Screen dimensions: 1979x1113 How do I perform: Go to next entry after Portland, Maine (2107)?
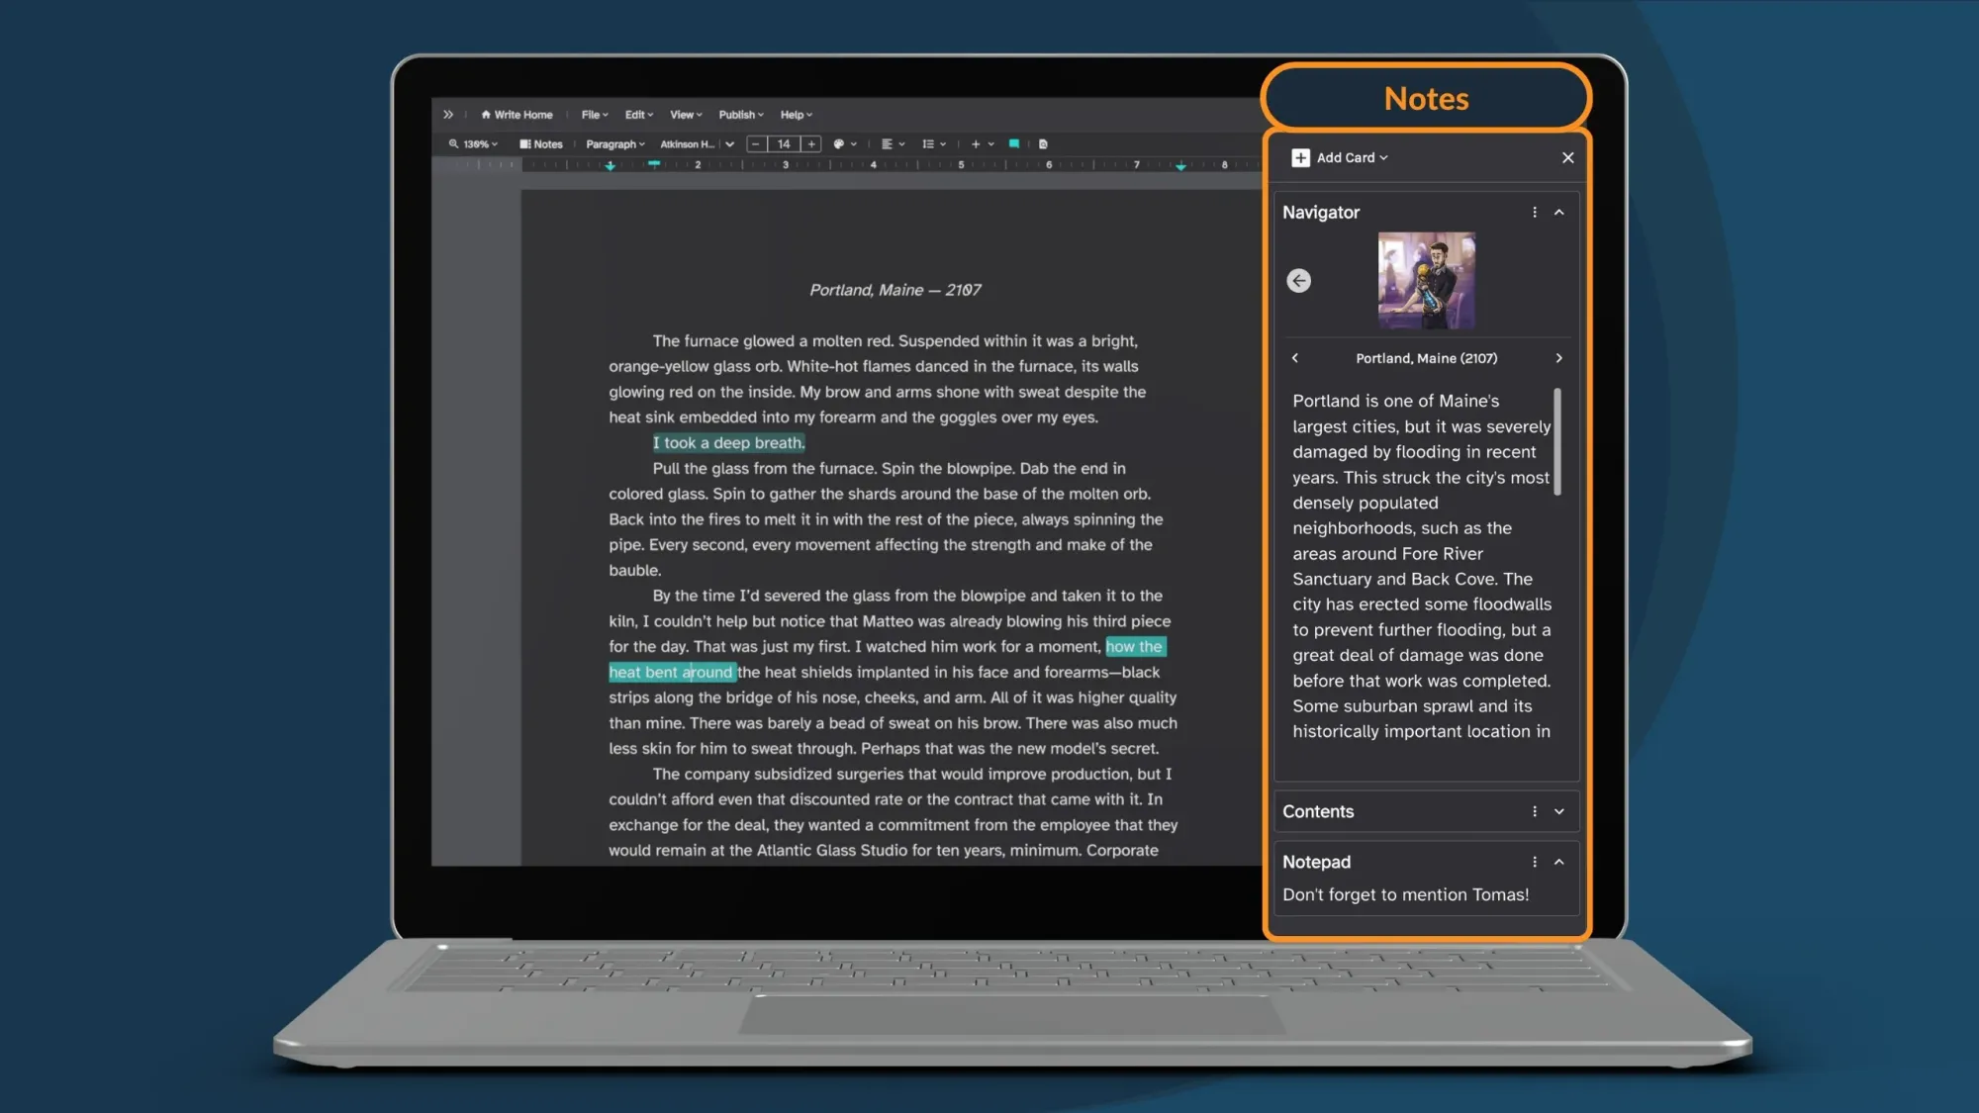[1558, 358]
